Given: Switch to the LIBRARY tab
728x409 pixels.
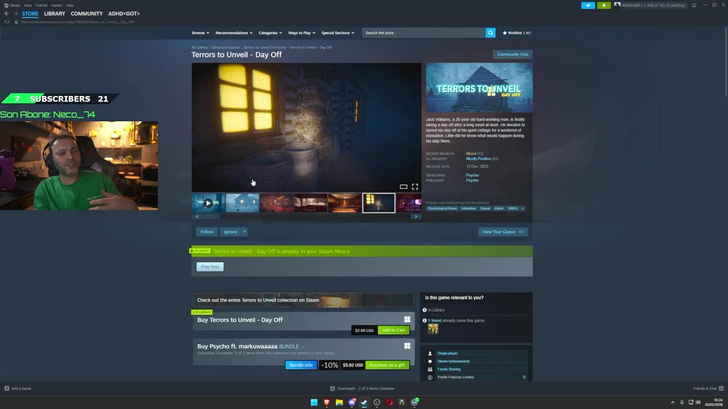Looking at the screenshot, I should click(x=55, y=14).
